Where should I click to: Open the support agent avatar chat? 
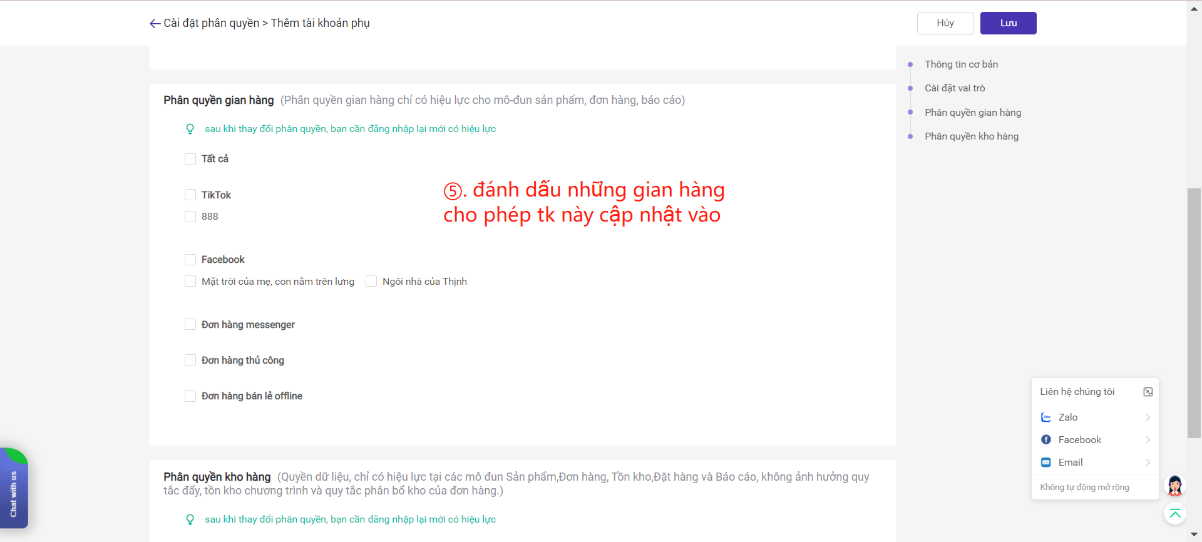[1174, 485]
